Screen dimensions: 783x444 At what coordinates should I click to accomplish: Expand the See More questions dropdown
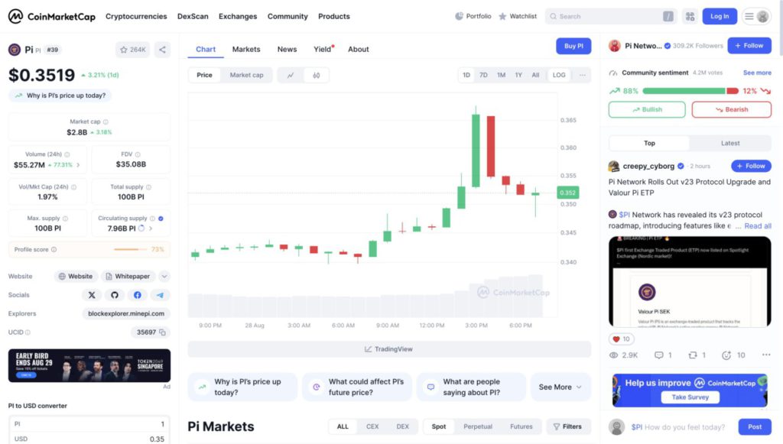point(560,387)
